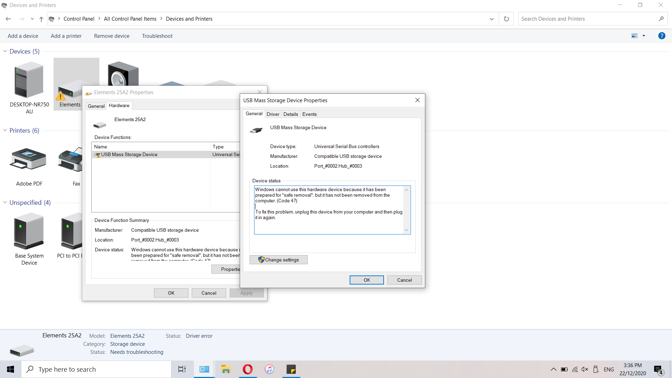Click the Wi-Fi network tray icon
Screen dimensions: 672x378
(575, 369)
